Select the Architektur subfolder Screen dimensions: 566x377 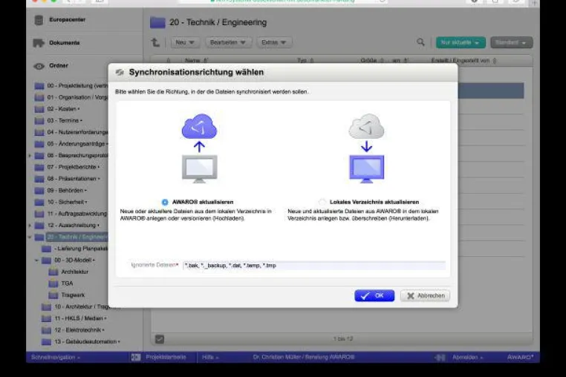click(x=75, y=272)
